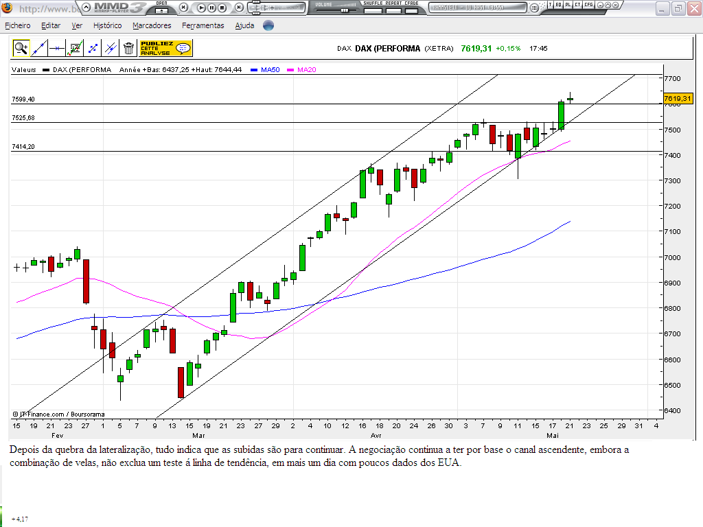Select the parallel channel lines tool
This screenshot has width=703, height=527.
(111, 48)
